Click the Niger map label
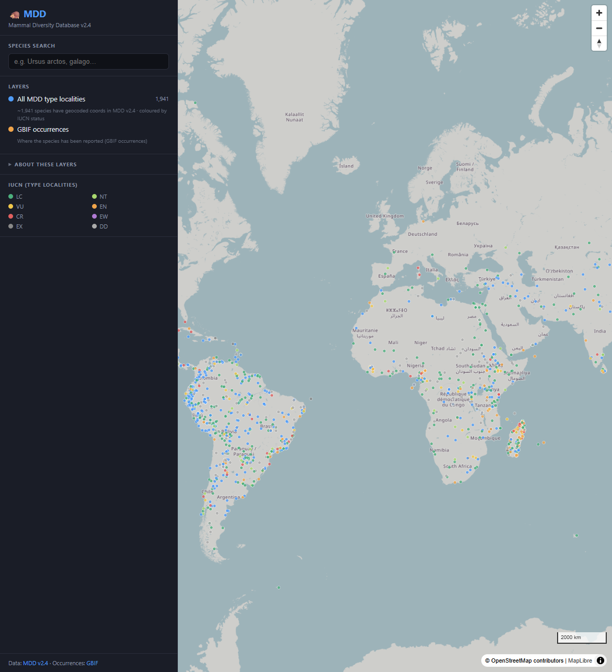Screen dimensions: 612x672 pos(421,343)
